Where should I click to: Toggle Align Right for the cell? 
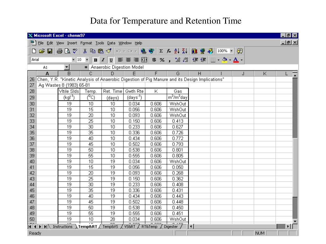click(136, 60)
